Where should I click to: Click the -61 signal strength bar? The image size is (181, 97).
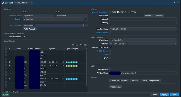click(x=72, y=79)
